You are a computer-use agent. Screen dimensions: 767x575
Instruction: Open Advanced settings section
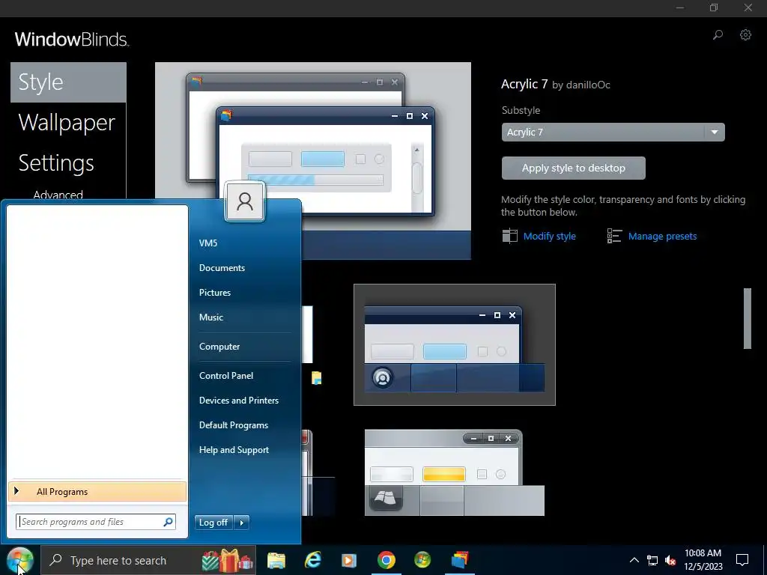tap(58, 195)
